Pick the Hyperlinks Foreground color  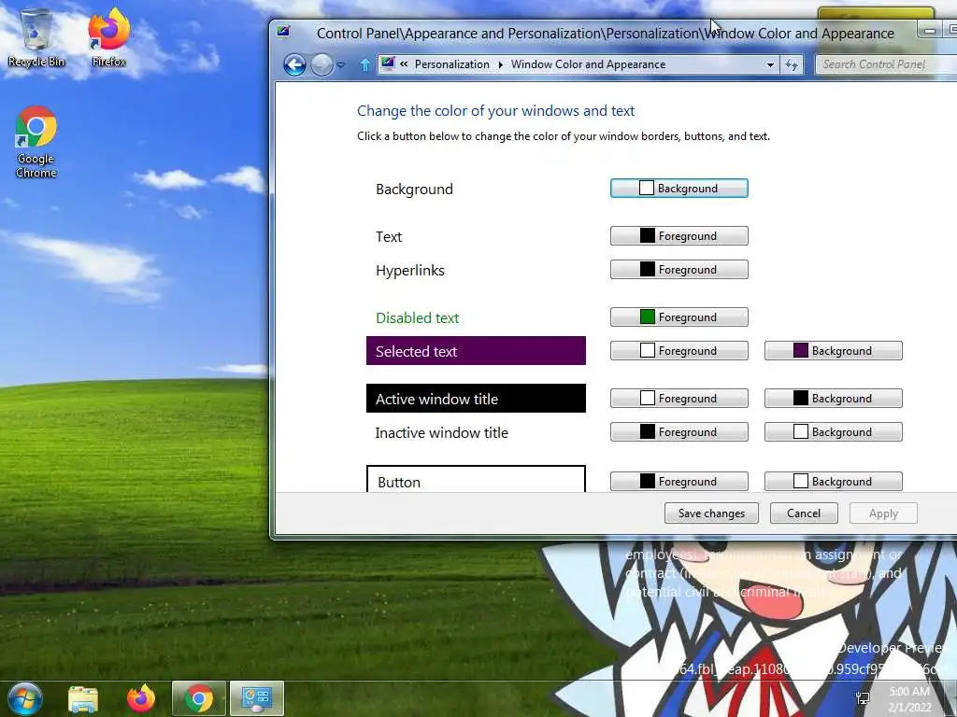click(678, 270)
